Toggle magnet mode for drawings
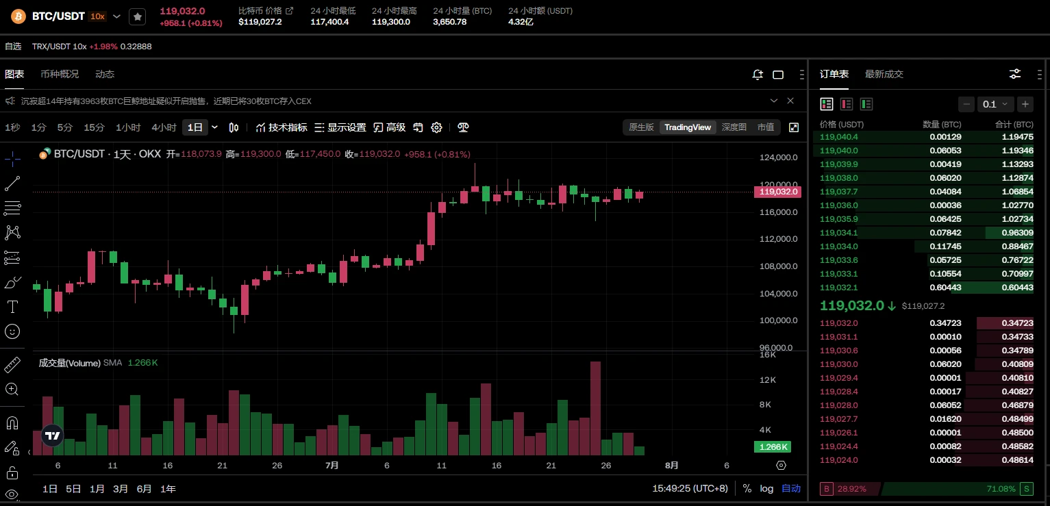This screenshot has width=1050, height=506. [x=12, y=422]
